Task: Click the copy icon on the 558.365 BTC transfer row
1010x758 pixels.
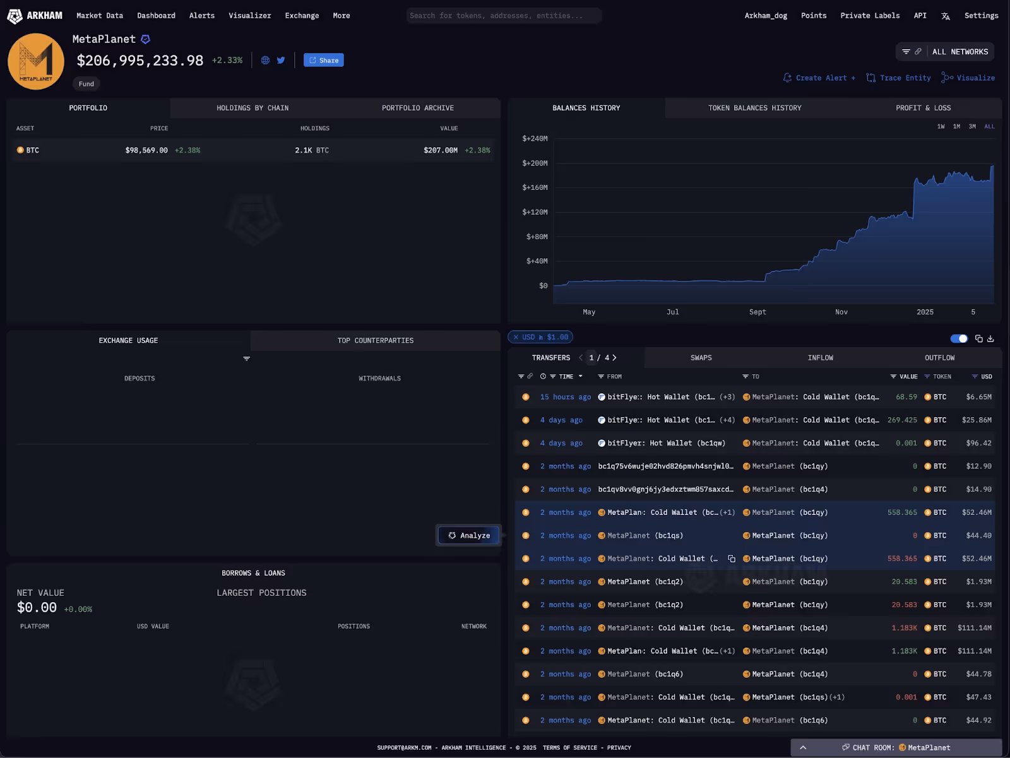Action: coord(732,559)
